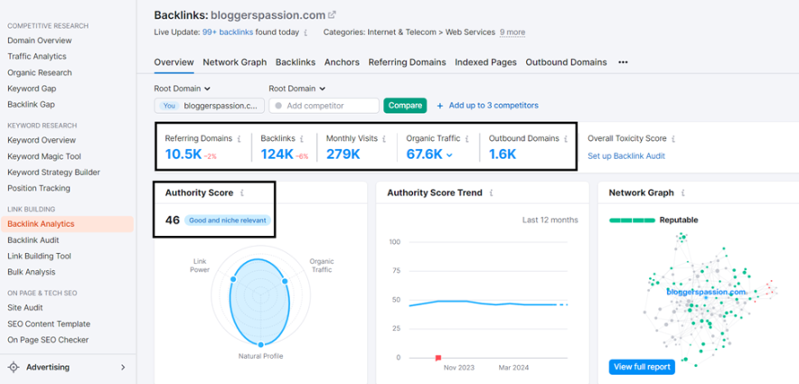Open Organic Research in sidebar
The height and width of the screenshot is (384, 799).
pyautogui.click(x=40, y=72)
